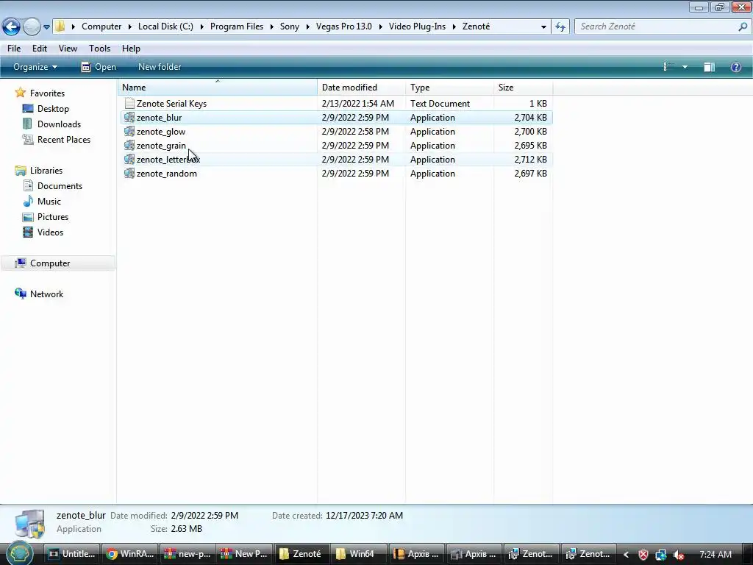Click the Vegas Pro 13.0 breadcrumb

coord(344,26)
